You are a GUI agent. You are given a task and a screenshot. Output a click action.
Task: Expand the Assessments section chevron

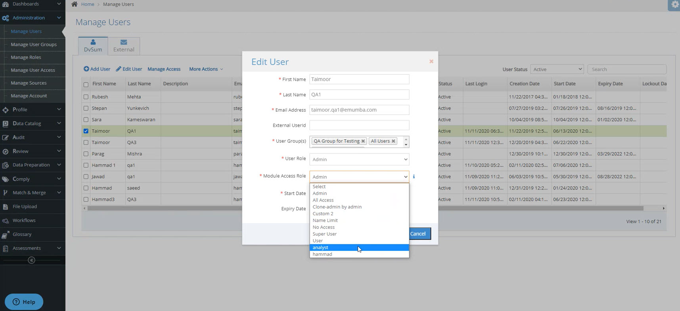[59, 248]
